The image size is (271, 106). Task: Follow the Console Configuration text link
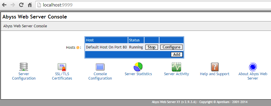pos(100,76)
